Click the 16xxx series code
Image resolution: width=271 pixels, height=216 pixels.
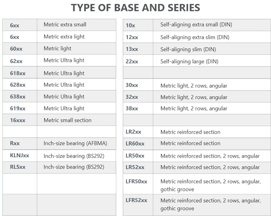point(18,120)
